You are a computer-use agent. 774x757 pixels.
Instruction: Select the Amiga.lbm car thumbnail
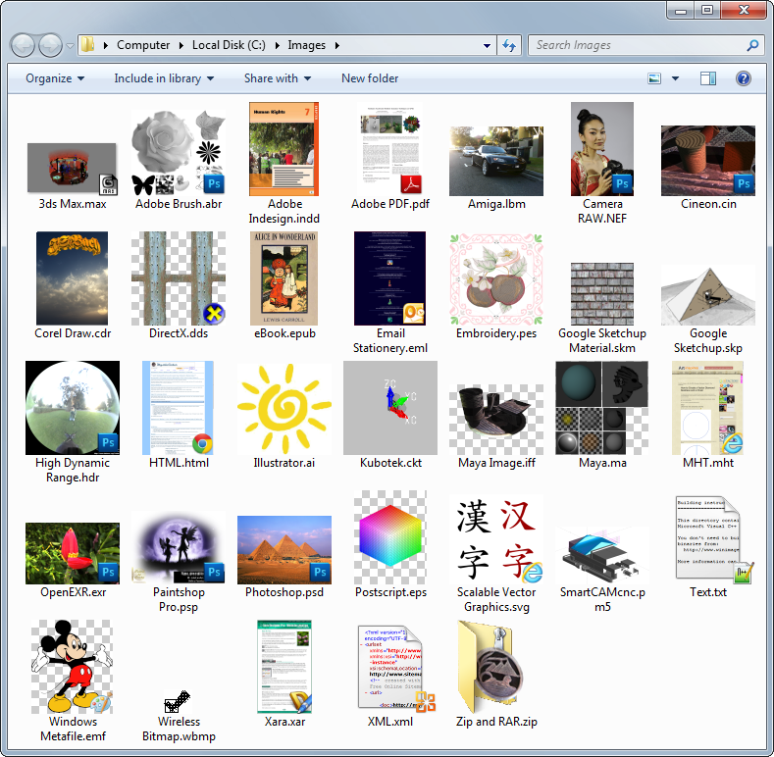[x=496, y=161]
